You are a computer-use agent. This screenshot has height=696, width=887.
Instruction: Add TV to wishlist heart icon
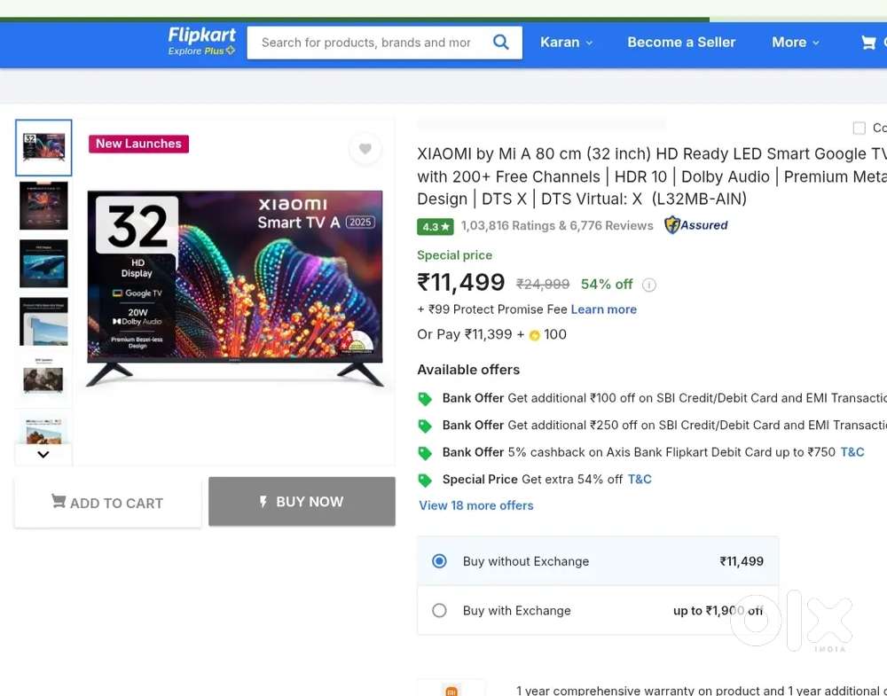coord(365,149)
